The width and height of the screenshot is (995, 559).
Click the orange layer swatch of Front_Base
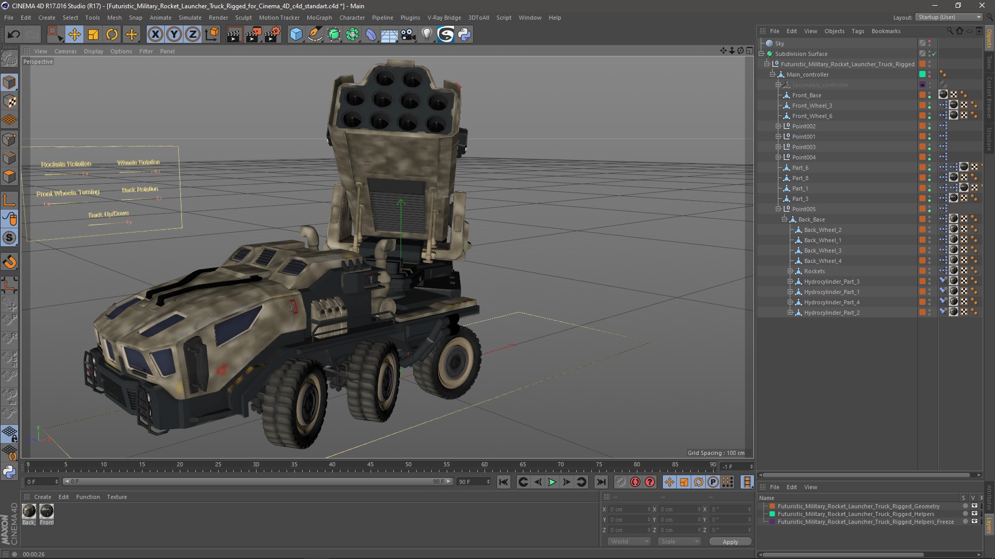[x=922, y=95]
